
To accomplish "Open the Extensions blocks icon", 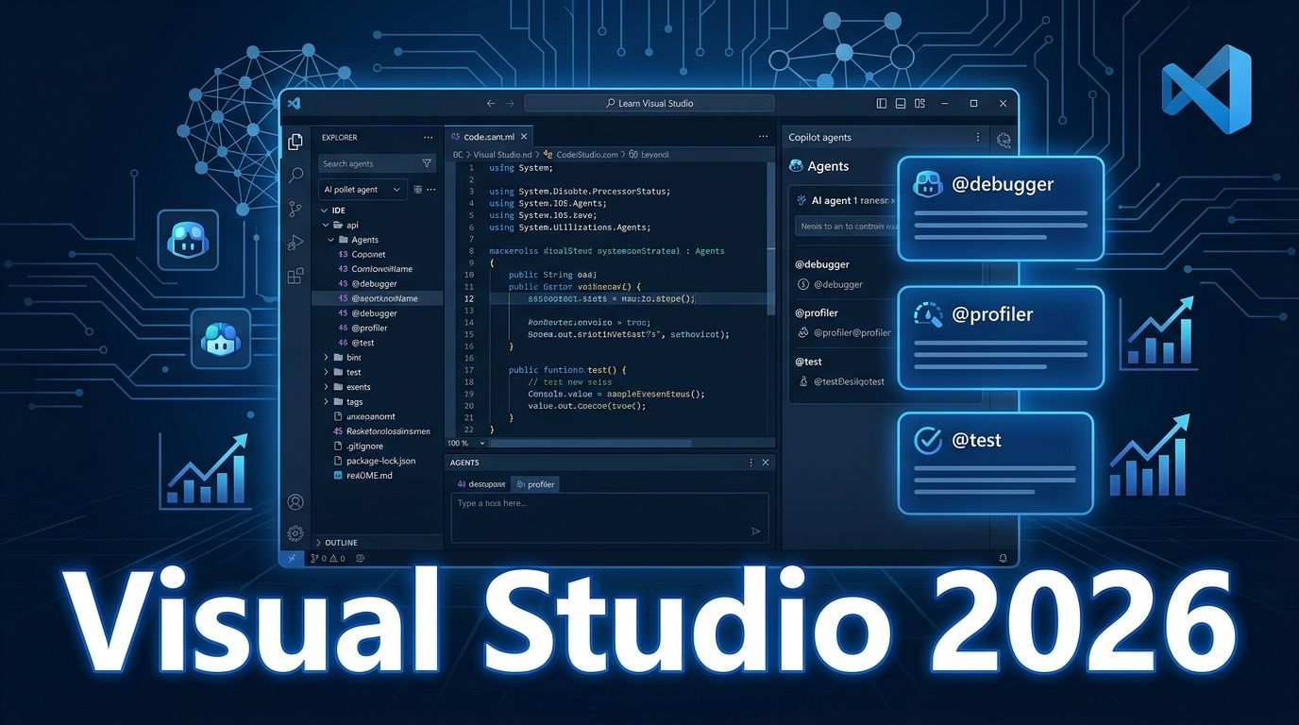I will click(295, 276).
